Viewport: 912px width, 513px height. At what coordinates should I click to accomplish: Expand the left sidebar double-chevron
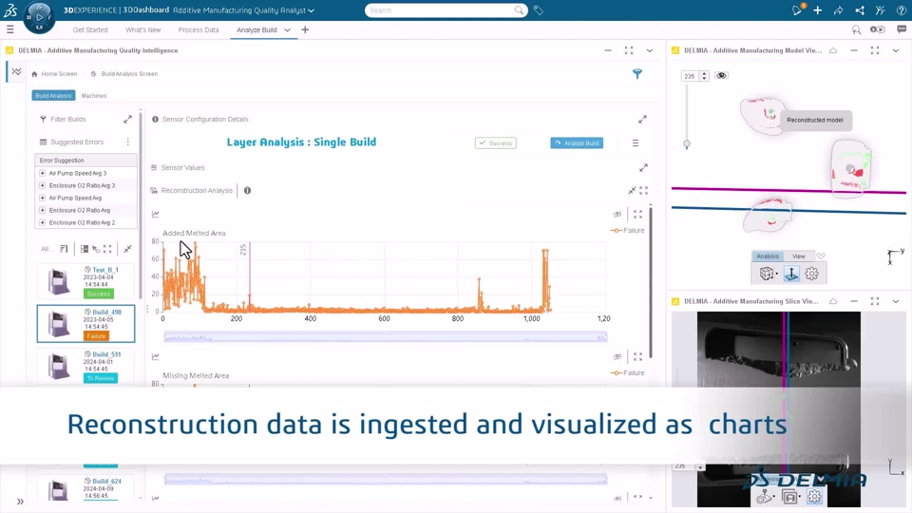point(20,502)
